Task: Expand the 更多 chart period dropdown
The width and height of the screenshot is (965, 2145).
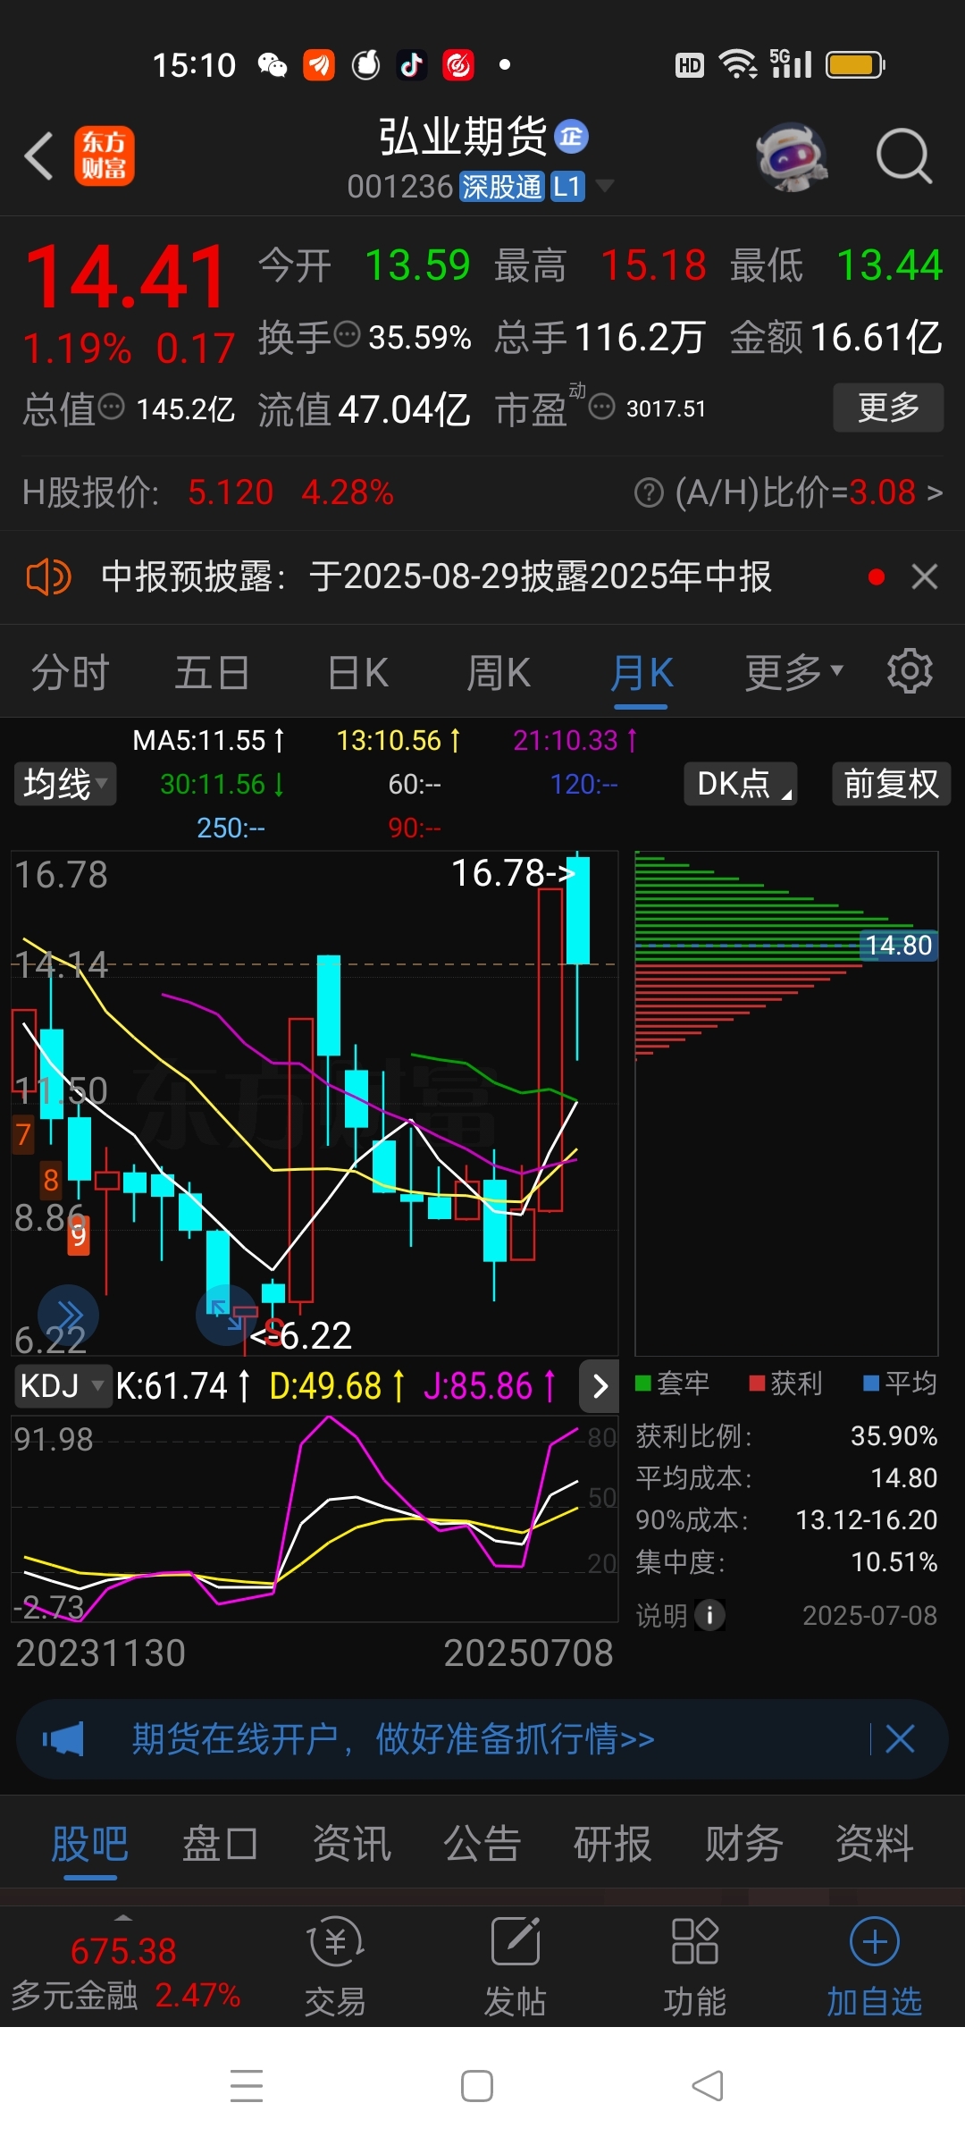Action: point(794,673)
